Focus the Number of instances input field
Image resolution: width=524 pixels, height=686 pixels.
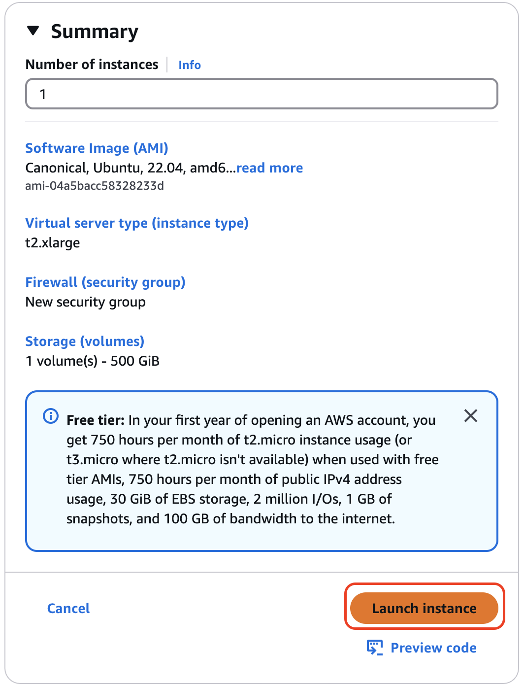click(x=262, y=94)
